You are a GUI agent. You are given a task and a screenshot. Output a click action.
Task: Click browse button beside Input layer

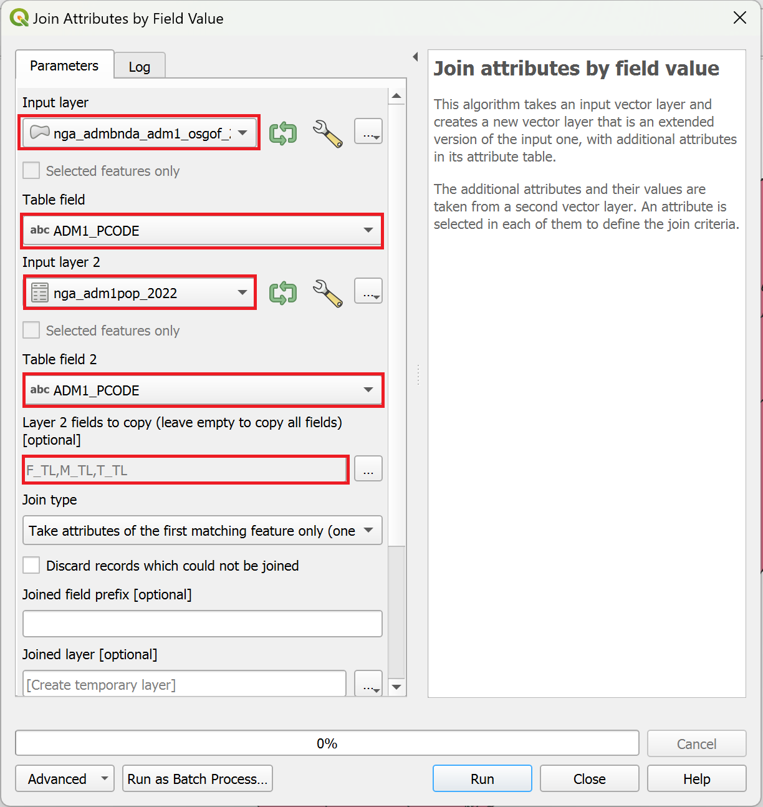(368, 132)
